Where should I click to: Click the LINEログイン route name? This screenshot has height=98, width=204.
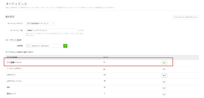11,75
